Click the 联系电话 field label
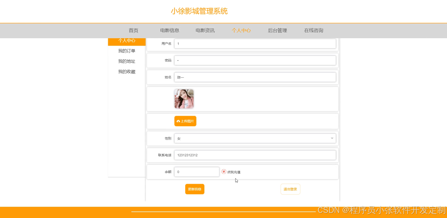The height and width of the screenshot is (218, 447). pos(165,155)
